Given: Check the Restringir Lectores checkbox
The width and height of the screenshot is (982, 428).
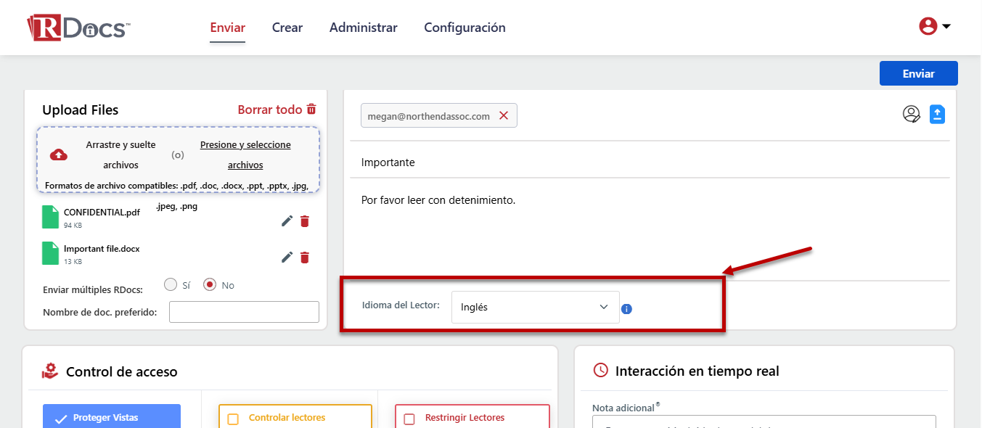Looking at the screenshot, I should pyautogui.click(x=409, y=419).
